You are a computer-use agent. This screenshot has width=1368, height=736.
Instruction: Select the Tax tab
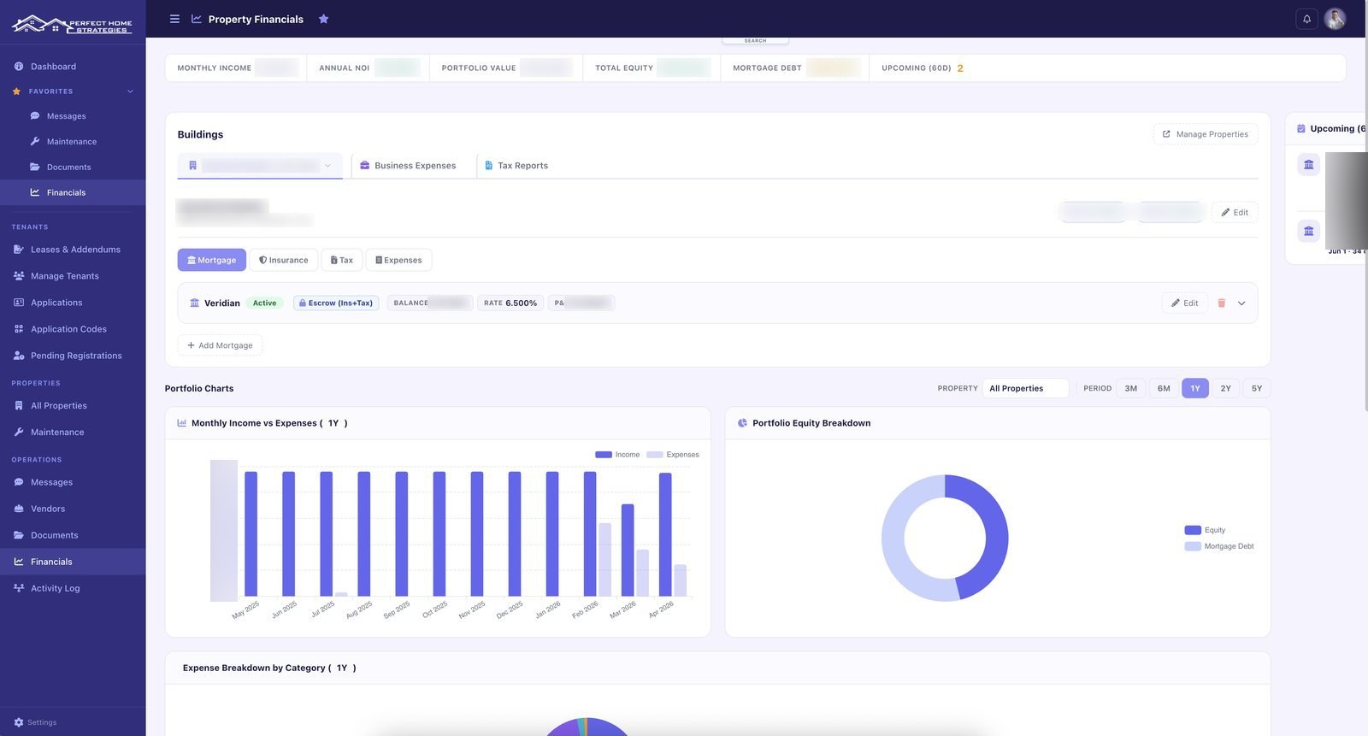point(342,260)
